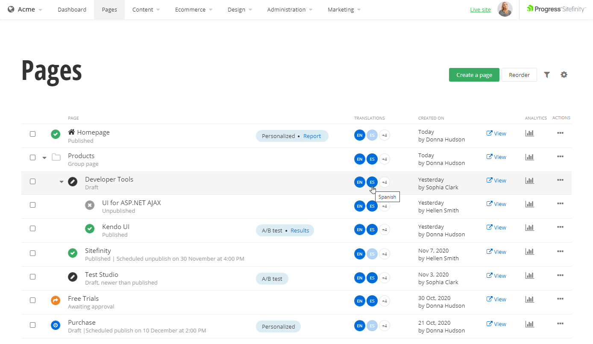The height and width of the screenshot is (344, 593).
Task: Go to the Dashboard tab
Action: pyautogui.click(x=72, y=9)
